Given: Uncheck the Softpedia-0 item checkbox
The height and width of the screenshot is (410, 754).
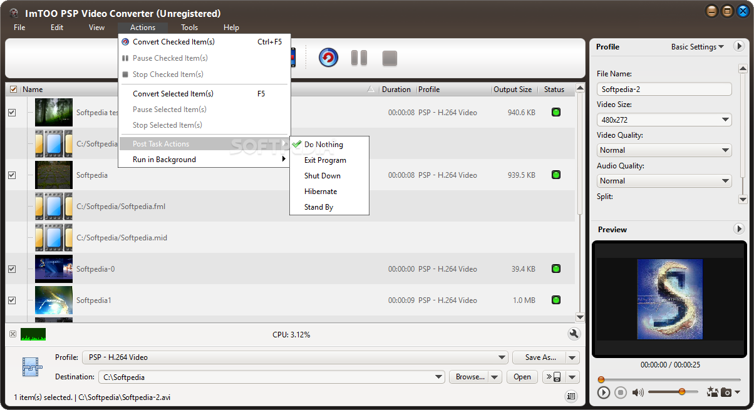Looking at the screenshot, I should [x=11, y=269].
